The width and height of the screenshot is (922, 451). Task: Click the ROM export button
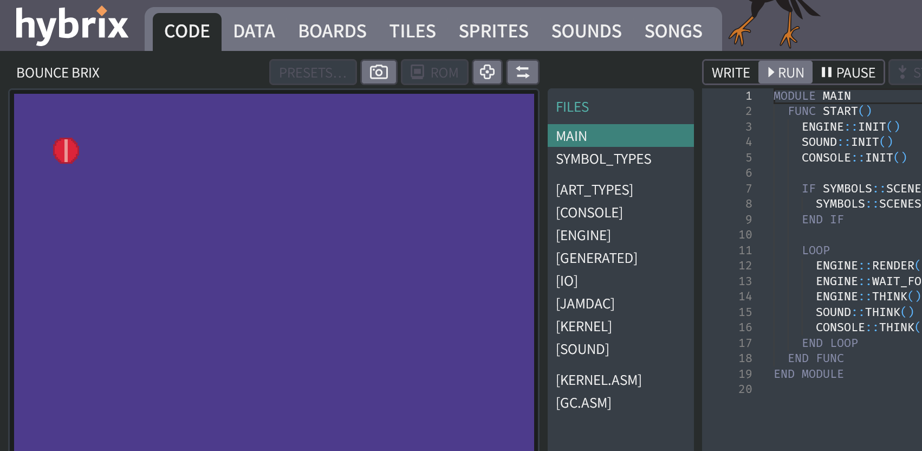434,72
